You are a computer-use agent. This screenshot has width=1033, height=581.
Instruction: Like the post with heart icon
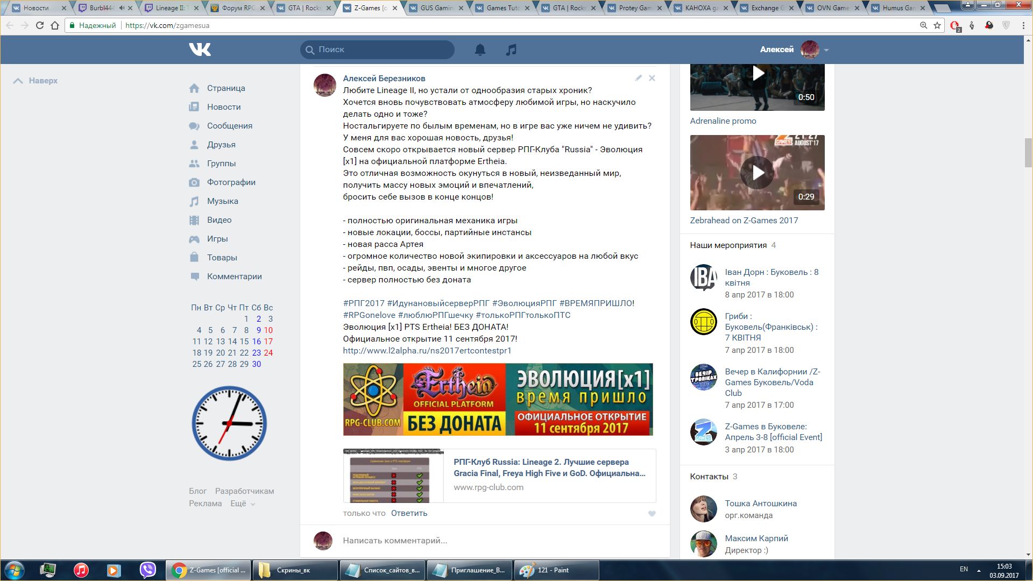tap(652, 513)
